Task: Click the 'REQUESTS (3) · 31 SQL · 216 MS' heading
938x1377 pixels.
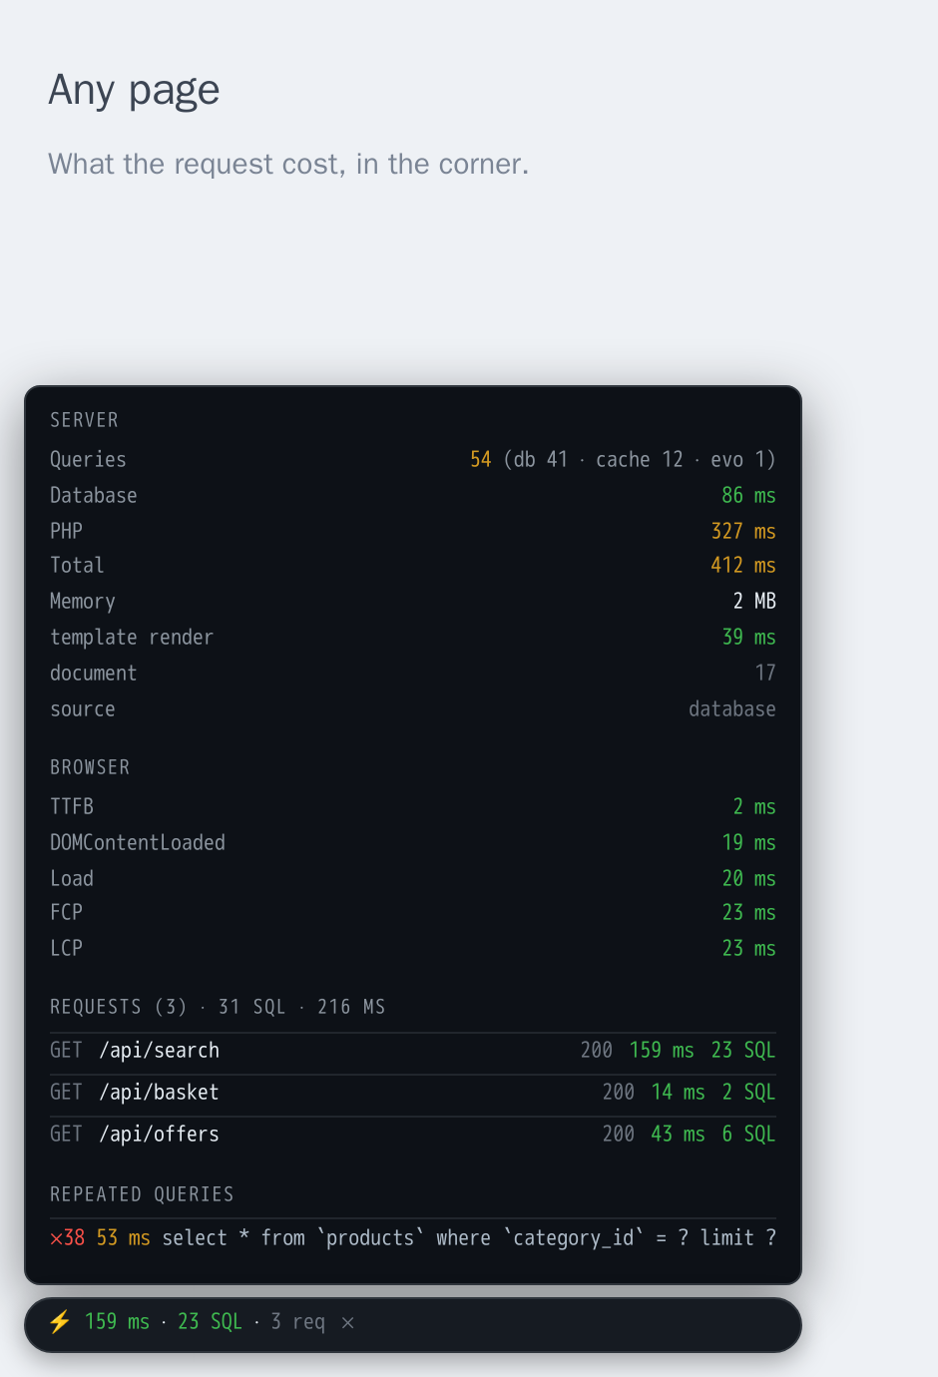Action: tap(218, 1007)
